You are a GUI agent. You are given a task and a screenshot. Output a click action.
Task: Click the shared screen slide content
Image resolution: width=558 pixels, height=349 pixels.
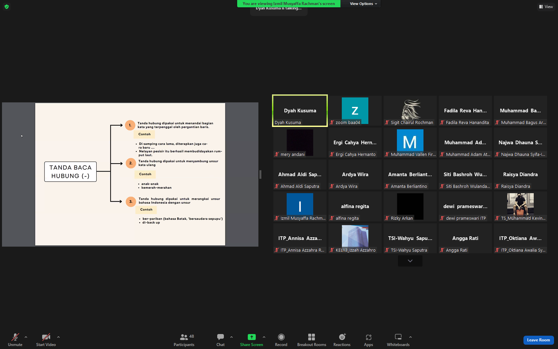130,174
